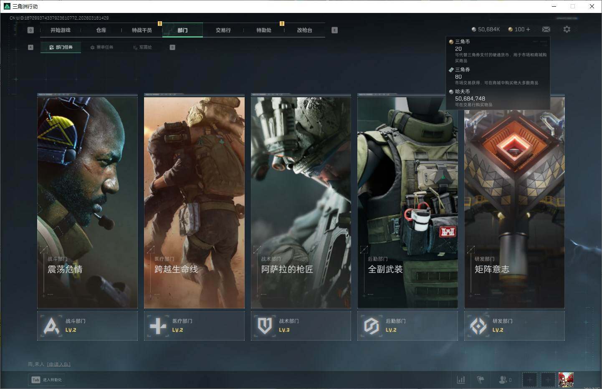Open the mail envelope icon
The width and height of the screenshot is (602, 389).
coord(546,29)
